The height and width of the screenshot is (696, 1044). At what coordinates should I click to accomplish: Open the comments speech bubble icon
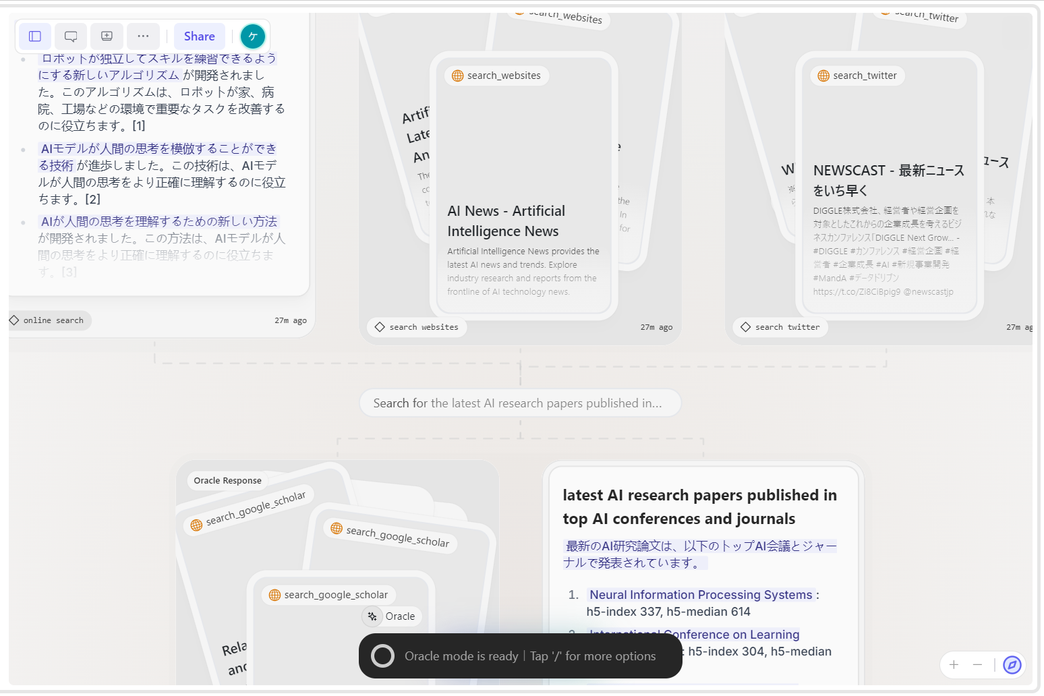(x=71, y=36)
